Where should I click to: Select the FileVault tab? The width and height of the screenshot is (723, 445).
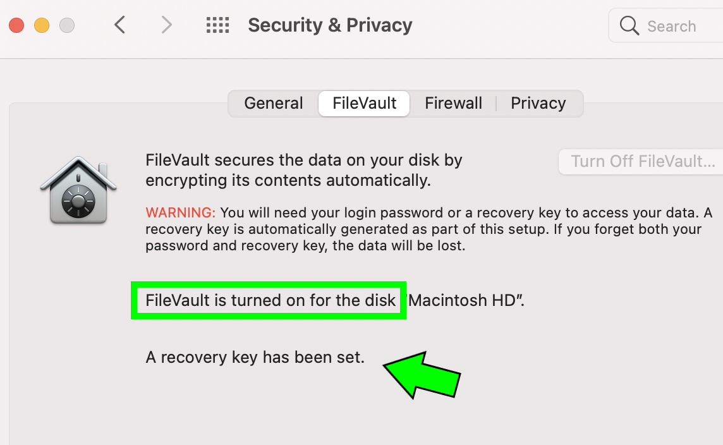click(364, 103)
